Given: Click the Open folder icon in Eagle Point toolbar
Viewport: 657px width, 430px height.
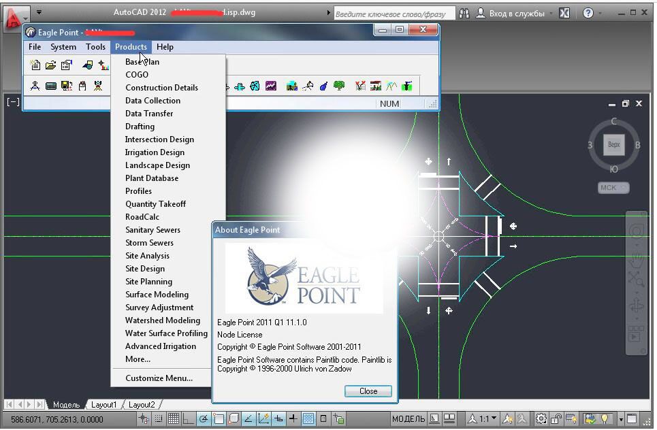Looking at the screenshot, I should tap(50, 65).
